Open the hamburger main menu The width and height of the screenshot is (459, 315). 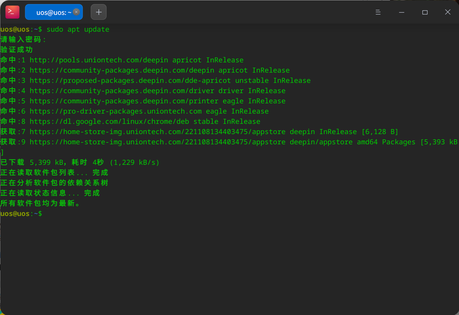click(378, 12)
